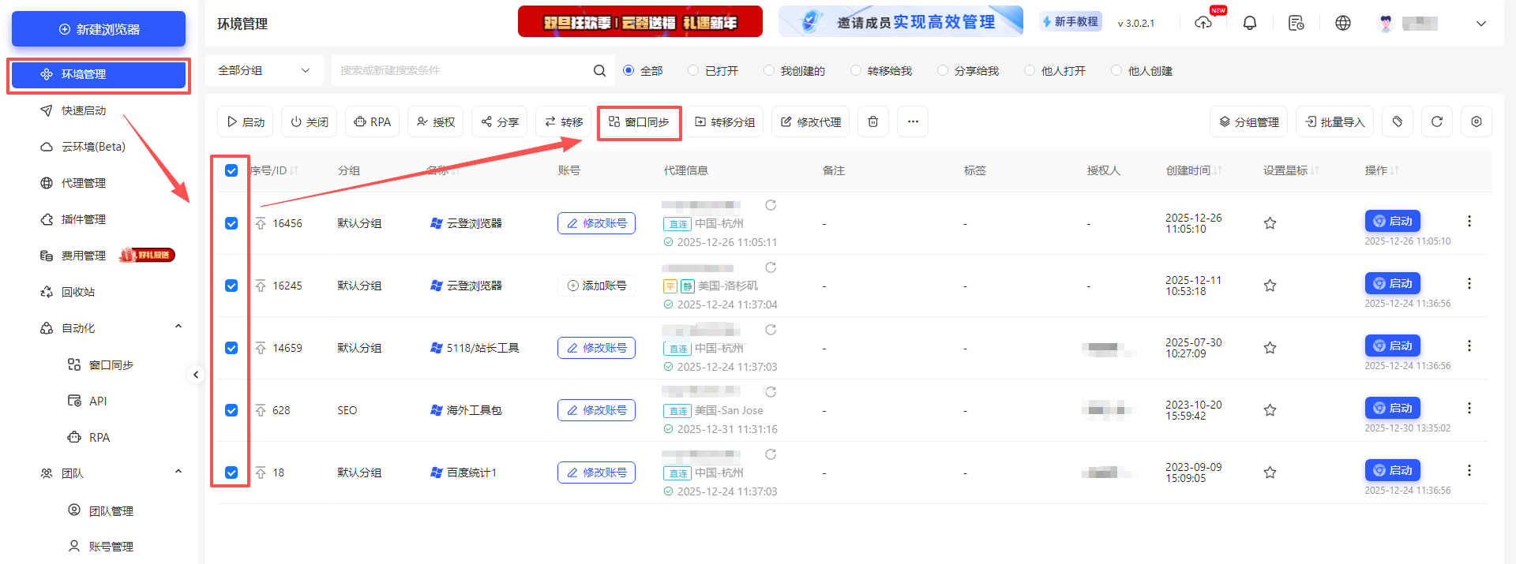Refresh proxy for row 16456
Viewport: 1516px width, 564px height.
[771, 205]
